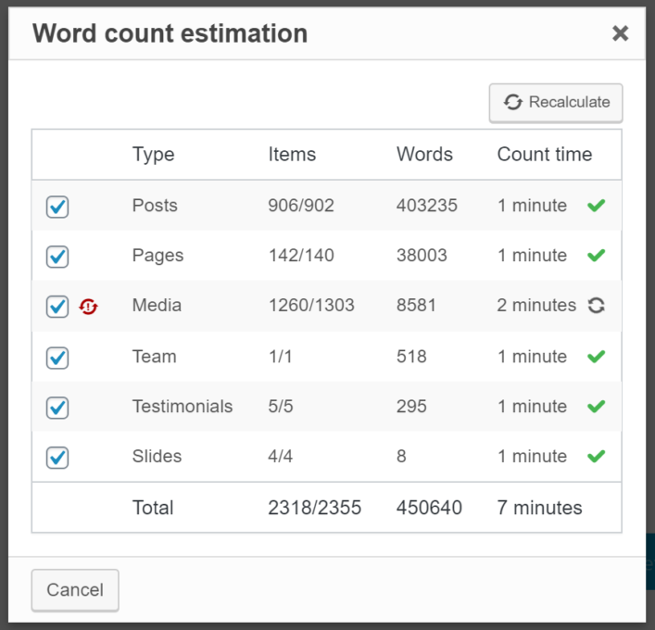Toggle the Team checkbox
Screen dimensions: 655x630
tap(57, 358)
